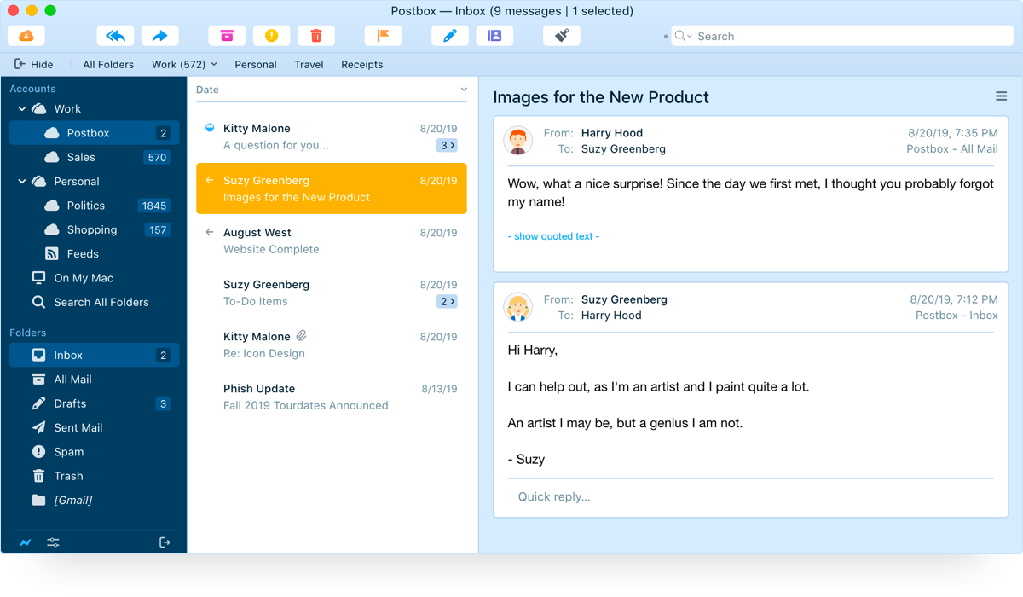Hide the sidebar with the Hide button
The image size is (1023, 597).
[x=34, y=64]
